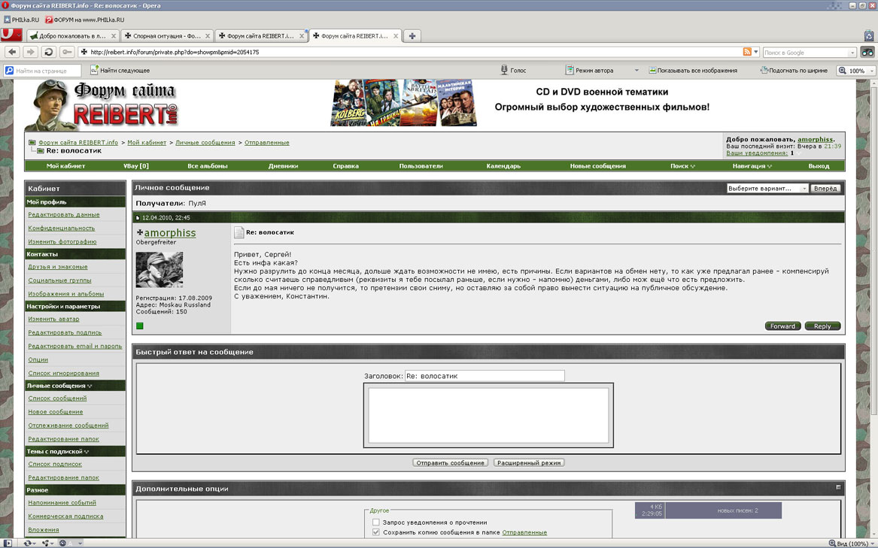The image size is (878, 548).
Task: Uncheck save copy in Отправленные folder checkbox
Action: (x=376, y=532)
